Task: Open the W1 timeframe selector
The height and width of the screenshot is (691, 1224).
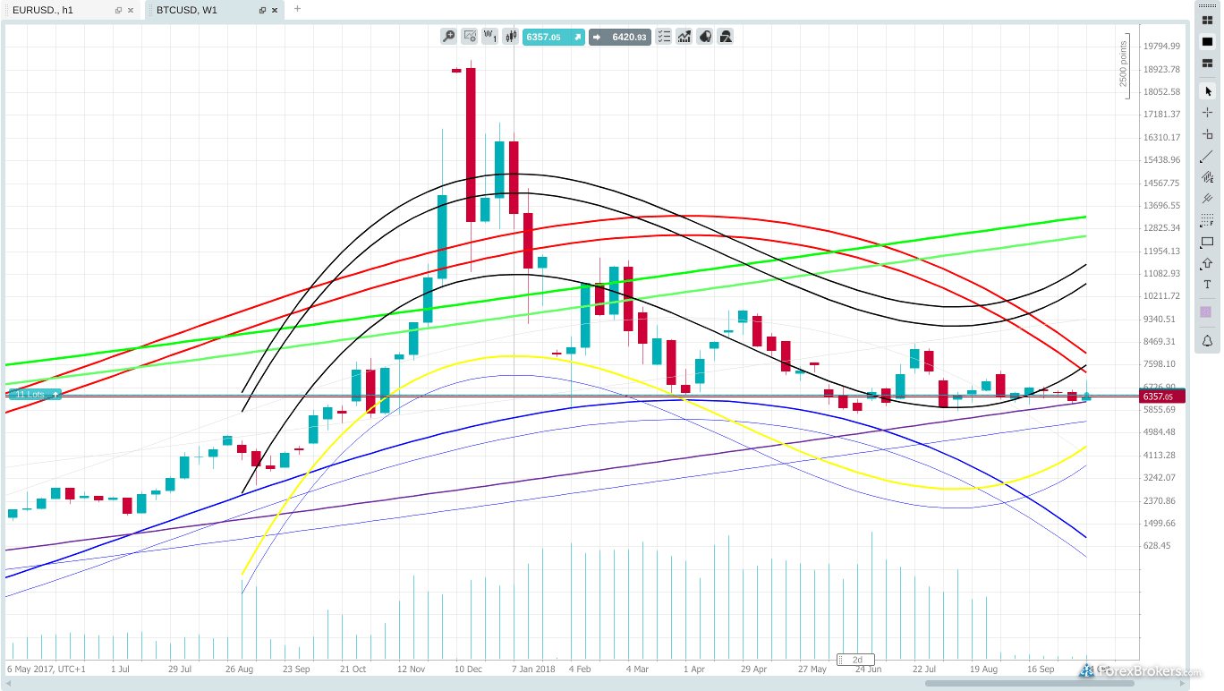Action: 490,37
